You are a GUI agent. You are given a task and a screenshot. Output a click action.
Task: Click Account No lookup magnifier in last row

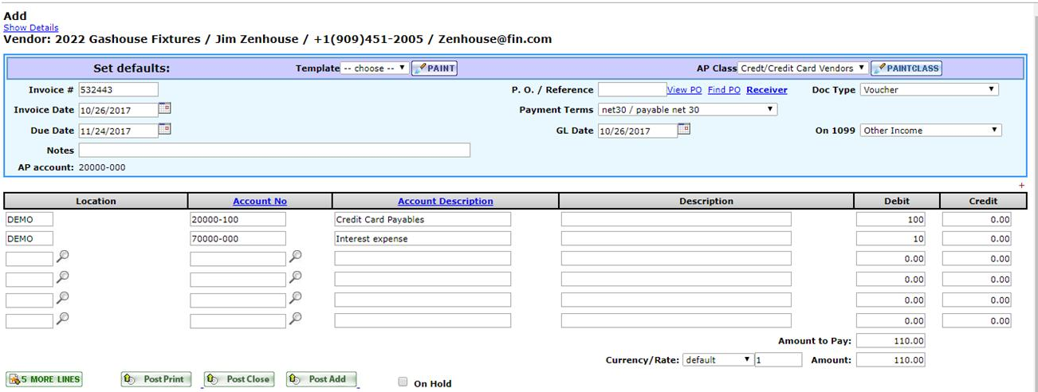[x=295, y=319]
